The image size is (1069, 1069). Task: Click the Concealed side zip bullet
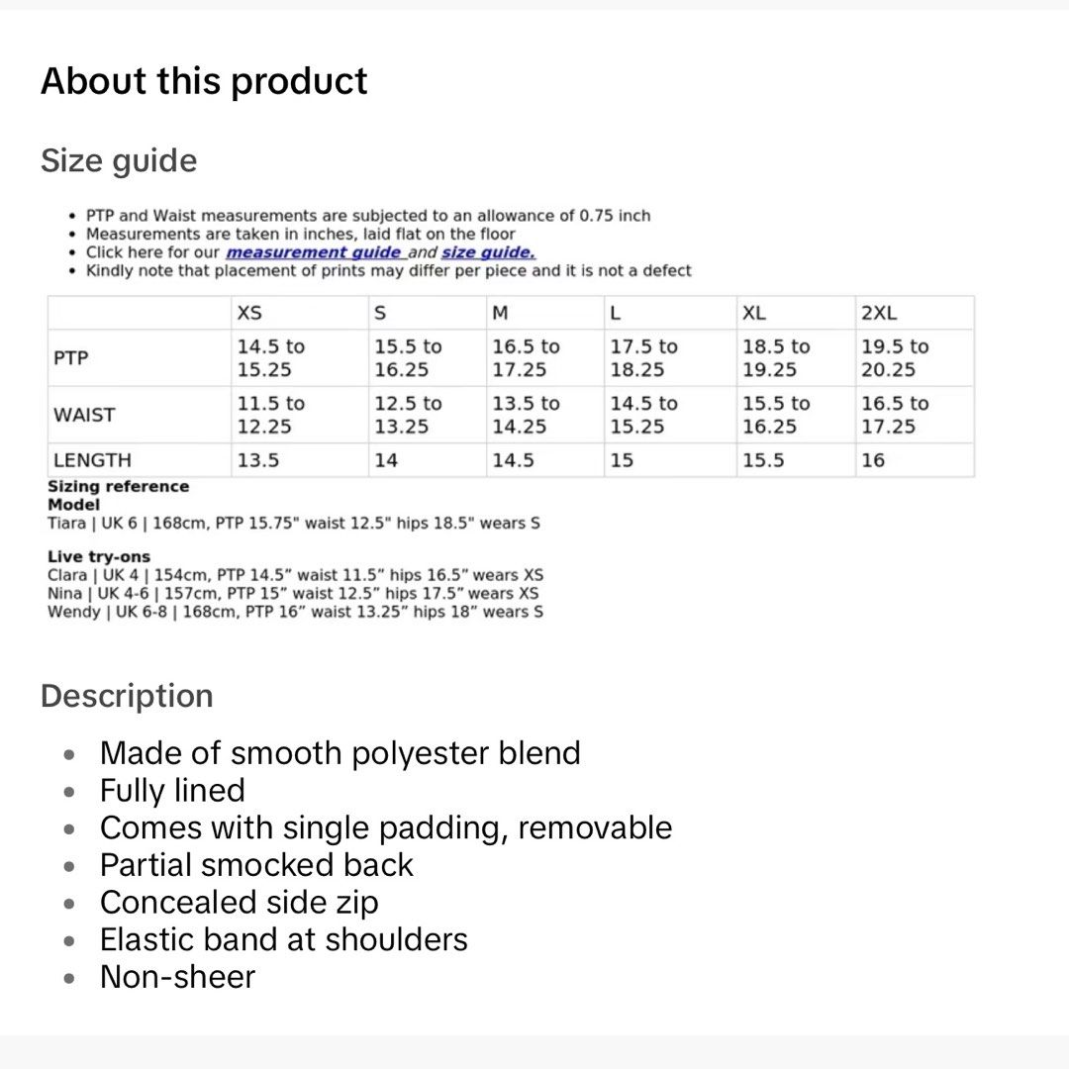[240, 903]
